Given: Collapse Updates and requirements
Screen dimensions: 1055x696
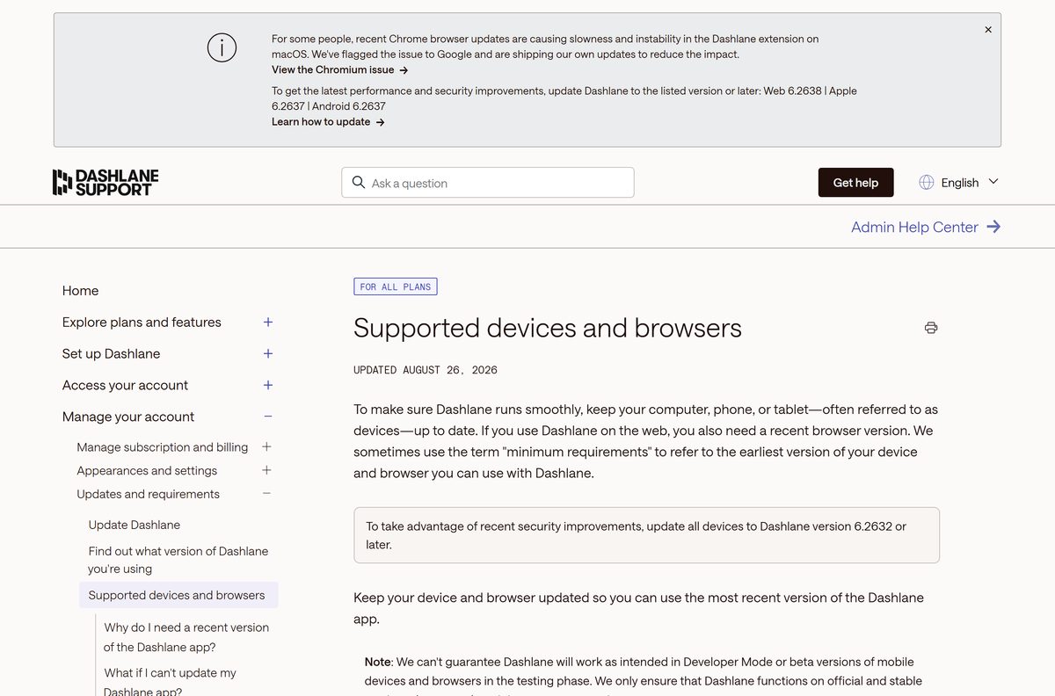Looking at the screenshot, I should click(266, 494).
